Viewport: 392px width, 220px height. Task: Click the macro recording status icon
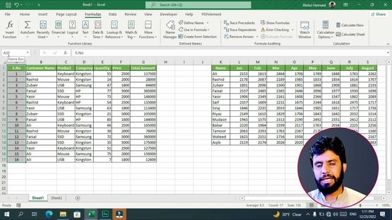pos(19,205)
